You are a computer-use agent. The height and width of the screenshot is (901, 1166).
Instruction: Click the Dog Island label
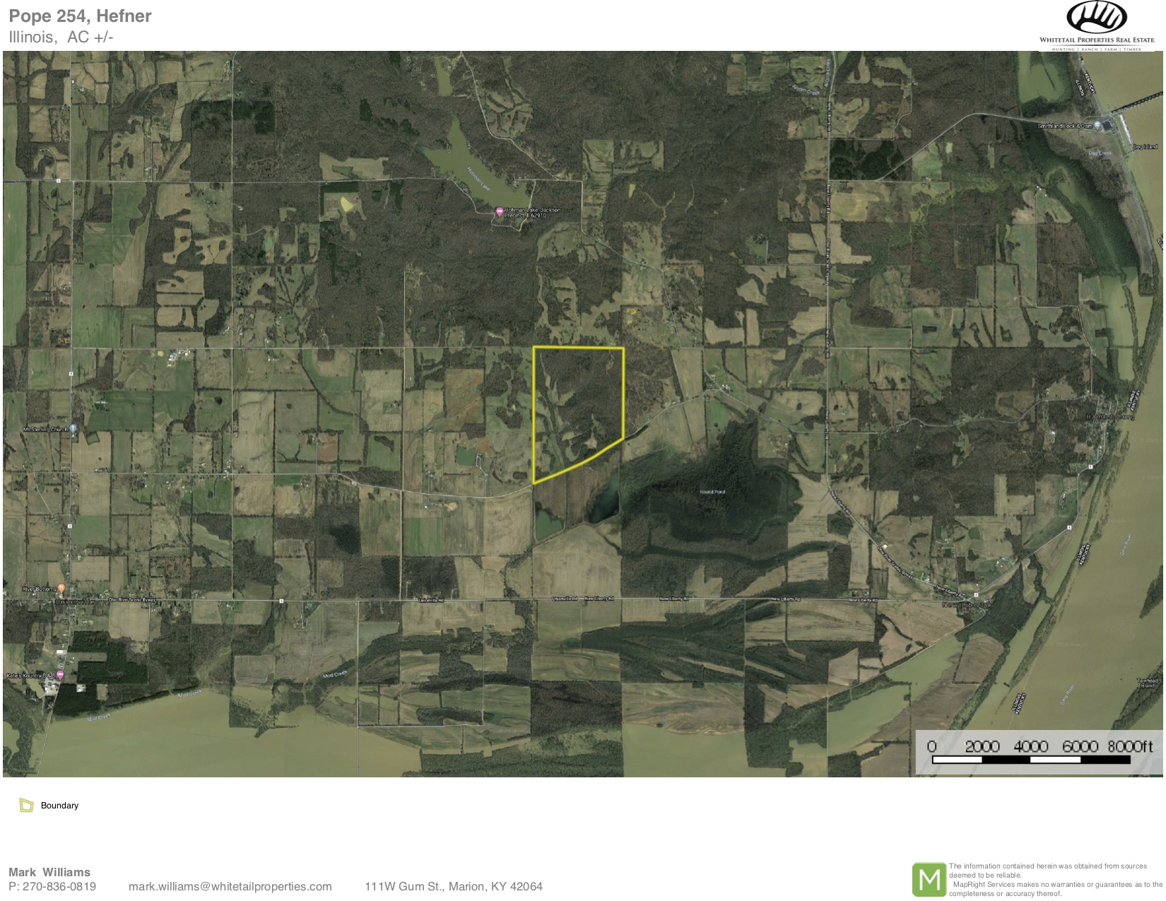(1145, 146)
